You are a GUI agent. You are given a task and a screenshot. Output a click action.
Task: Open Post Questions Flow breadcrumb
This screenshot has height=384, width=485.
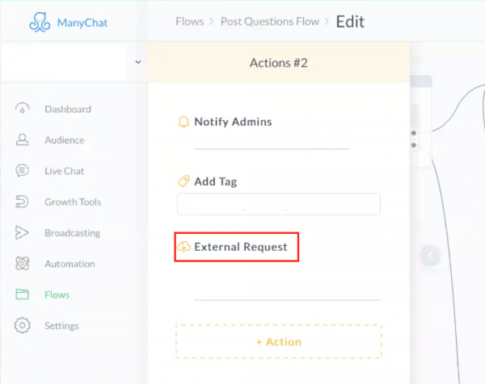(x=270, y=21)
